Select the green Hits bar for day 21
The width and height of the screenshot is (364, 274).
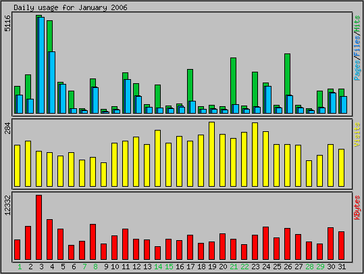233,81
